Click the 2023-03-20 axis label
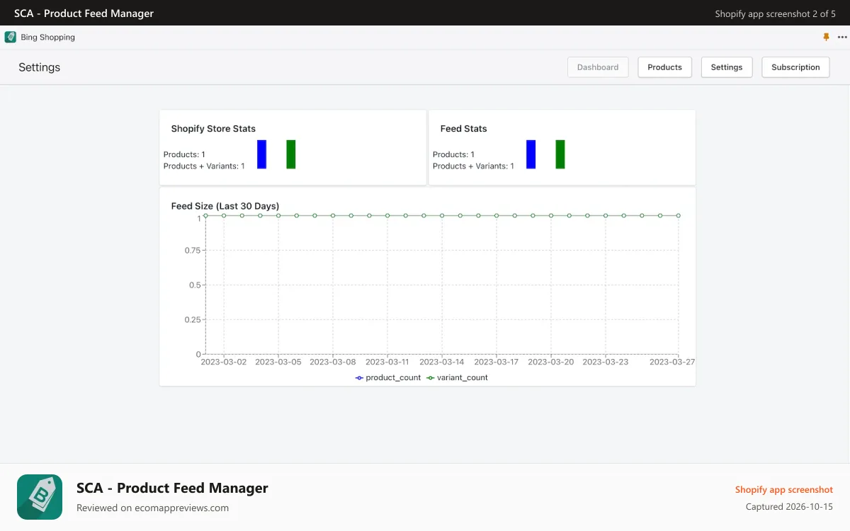850x531 pixels. coord(551,362)
